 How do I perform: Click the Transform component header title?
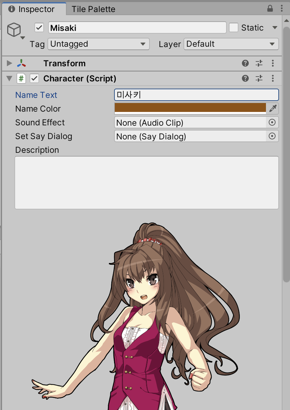(64, 63)
